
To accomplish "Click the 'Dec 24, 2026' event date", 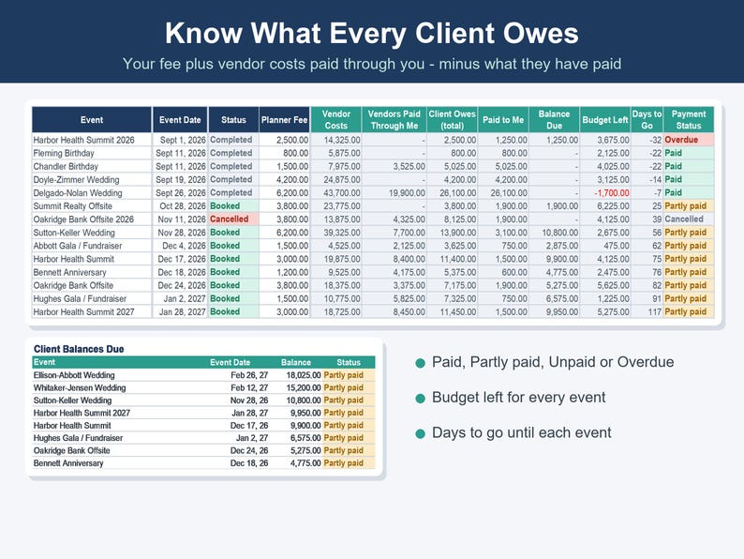I will point(180,285).
